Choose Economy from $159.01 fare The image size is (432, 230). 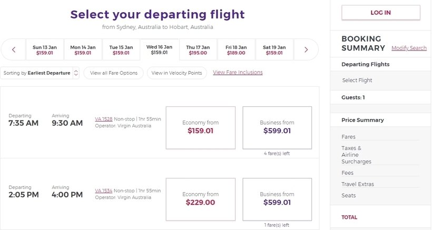coord(201,128)
